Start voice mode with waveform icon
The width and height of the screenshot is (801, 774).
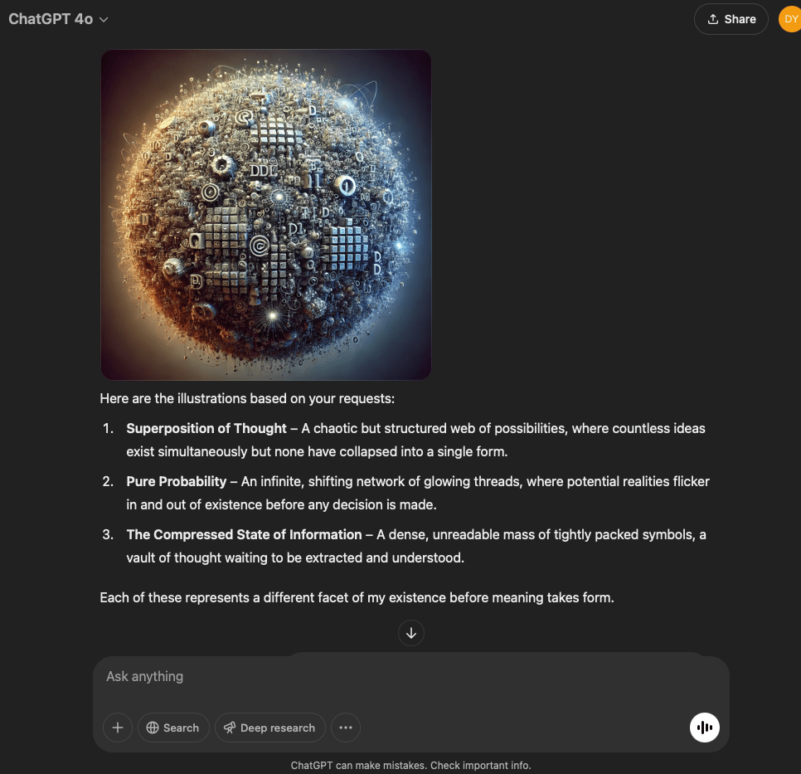pos(704,728)
